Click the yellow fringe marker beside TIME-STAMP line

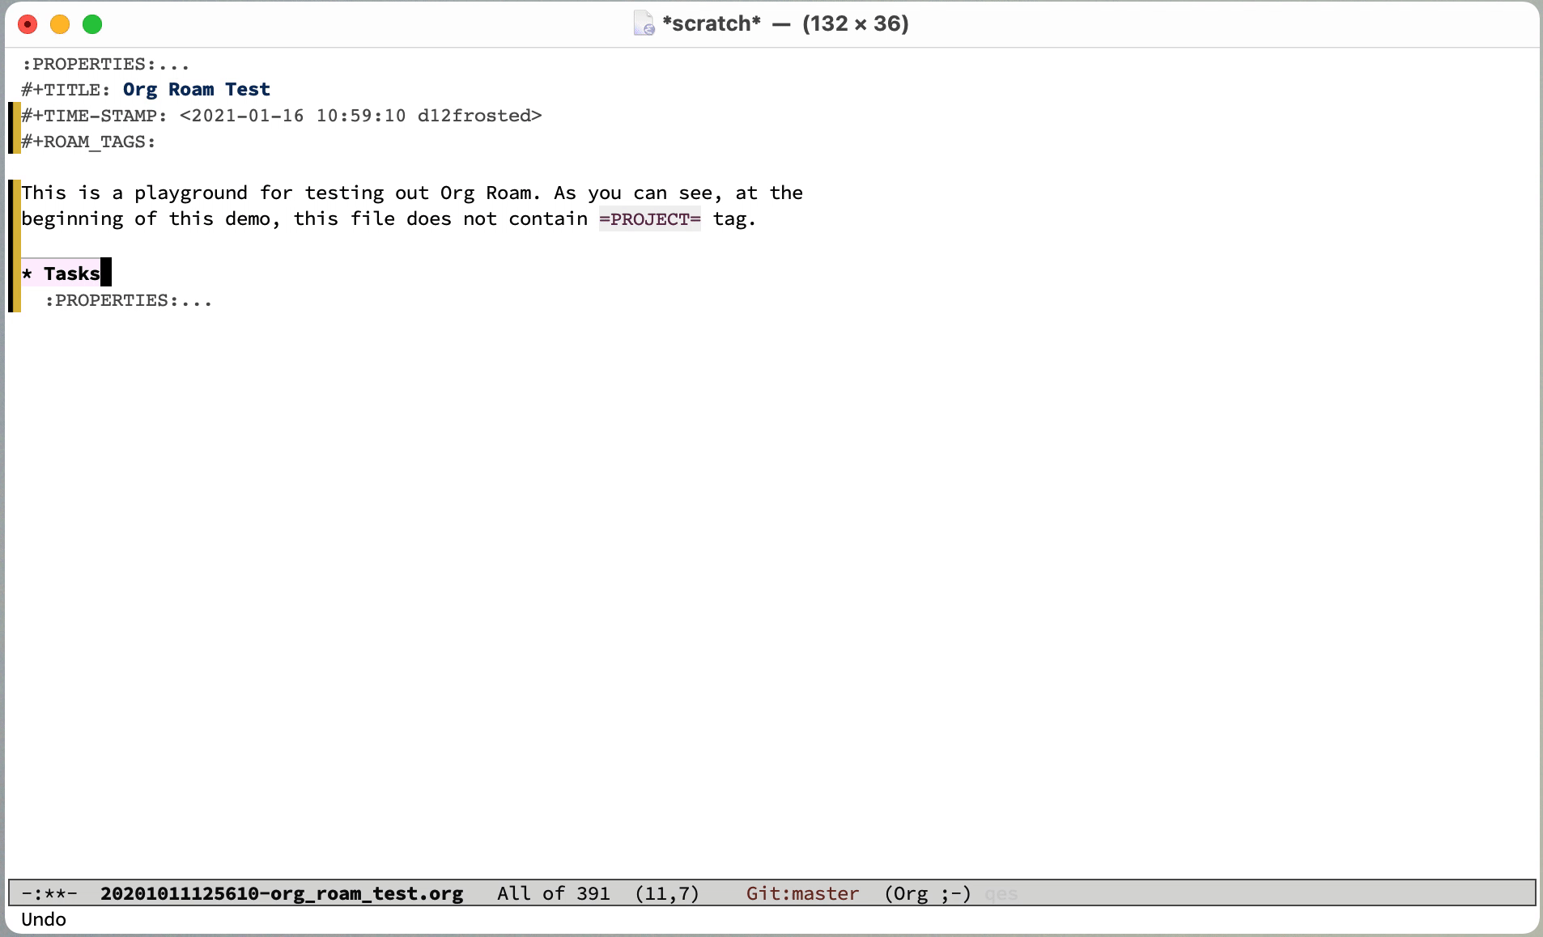tap(15, 117)
